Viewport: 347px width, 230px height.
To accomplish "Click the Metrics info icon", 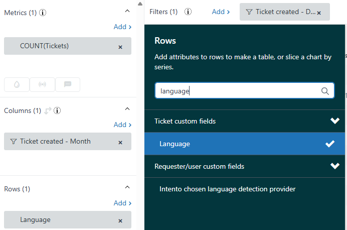I will [43, 13].
